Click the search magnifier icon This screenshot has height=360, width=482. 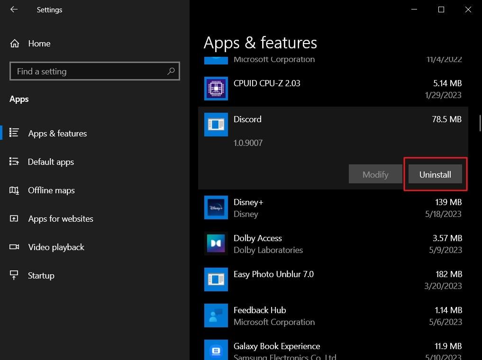(171, 72)
